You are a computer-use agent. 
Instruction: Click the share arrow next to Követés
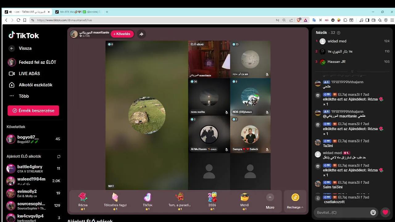point(141,34)
